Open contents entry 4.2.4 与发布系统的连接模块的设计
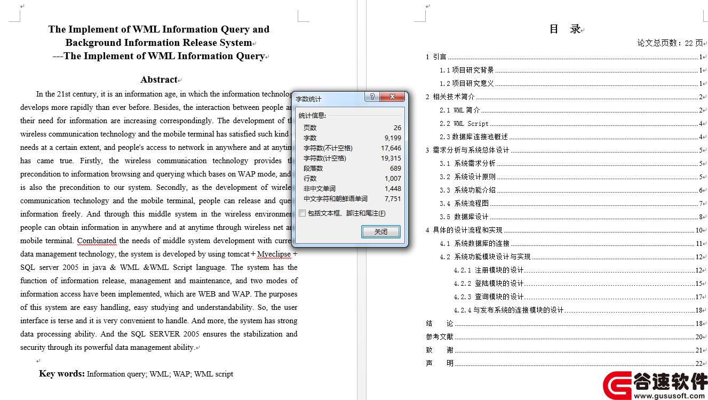This screenshot has height=400, width=708. pos(578,310)
